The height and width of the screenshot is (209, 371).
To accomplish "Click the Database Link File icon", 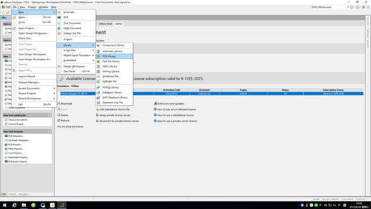I will (98, 103).
